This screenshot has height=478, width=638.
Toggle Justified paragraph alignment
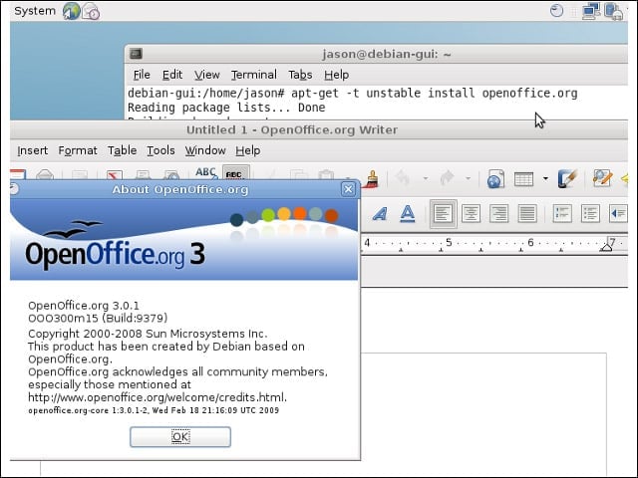[x=527, y=213]
